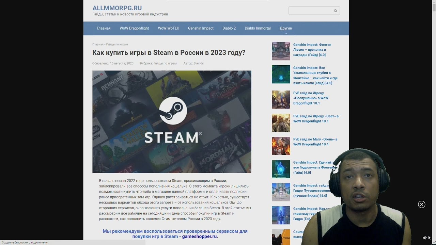Open the Diablo Immortal menu item
Viewport: 436px width, 245px height.
[x=258, y=28]
